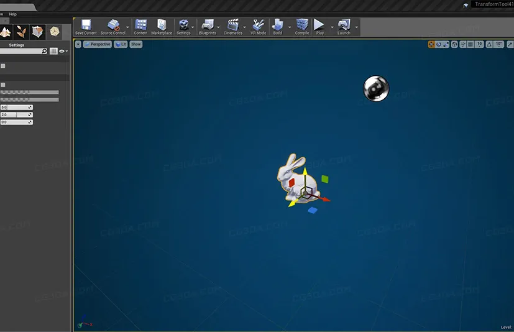The image size is (514, 332).
Task: Expand the Play options dropdown arrow
Action: 332,27
